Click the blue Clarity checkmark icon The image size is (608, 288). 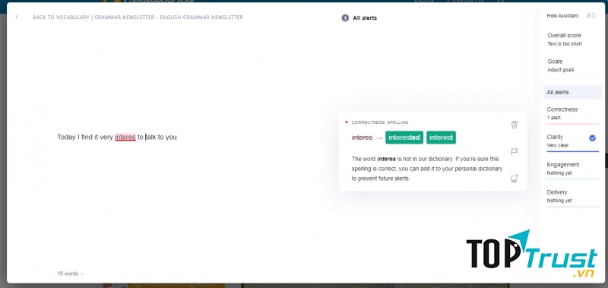coord(593,138)
